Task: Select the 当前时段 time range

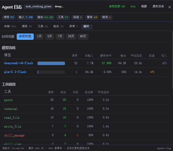Action: pyautogui.click(x=25, y=37)
